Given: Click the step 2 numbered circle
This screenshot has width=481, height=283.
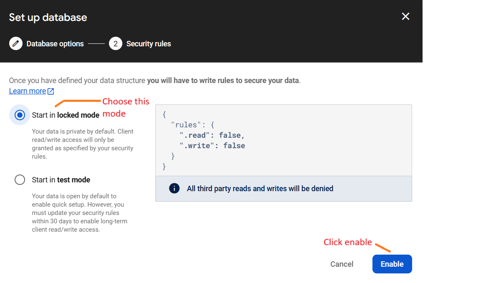Looking at the screenshot, I should tap(115, 43).
